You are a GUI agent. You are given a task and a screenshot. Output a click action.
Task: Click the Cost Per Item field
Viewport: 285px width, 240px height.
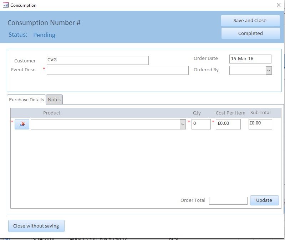(228, 124)
